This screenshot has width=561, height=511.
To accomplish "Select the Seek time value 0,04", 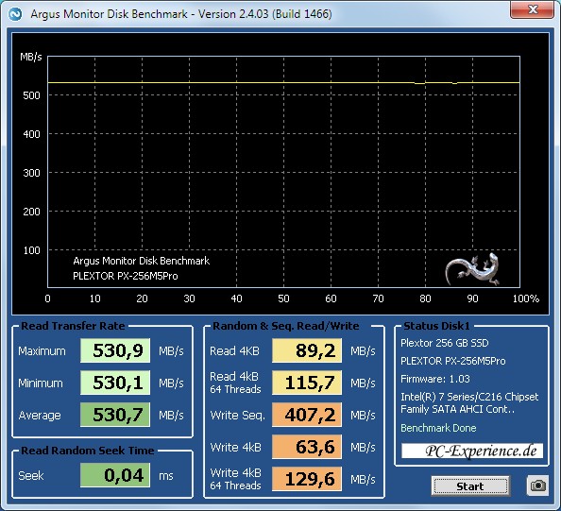I will (x=115, y=475).
